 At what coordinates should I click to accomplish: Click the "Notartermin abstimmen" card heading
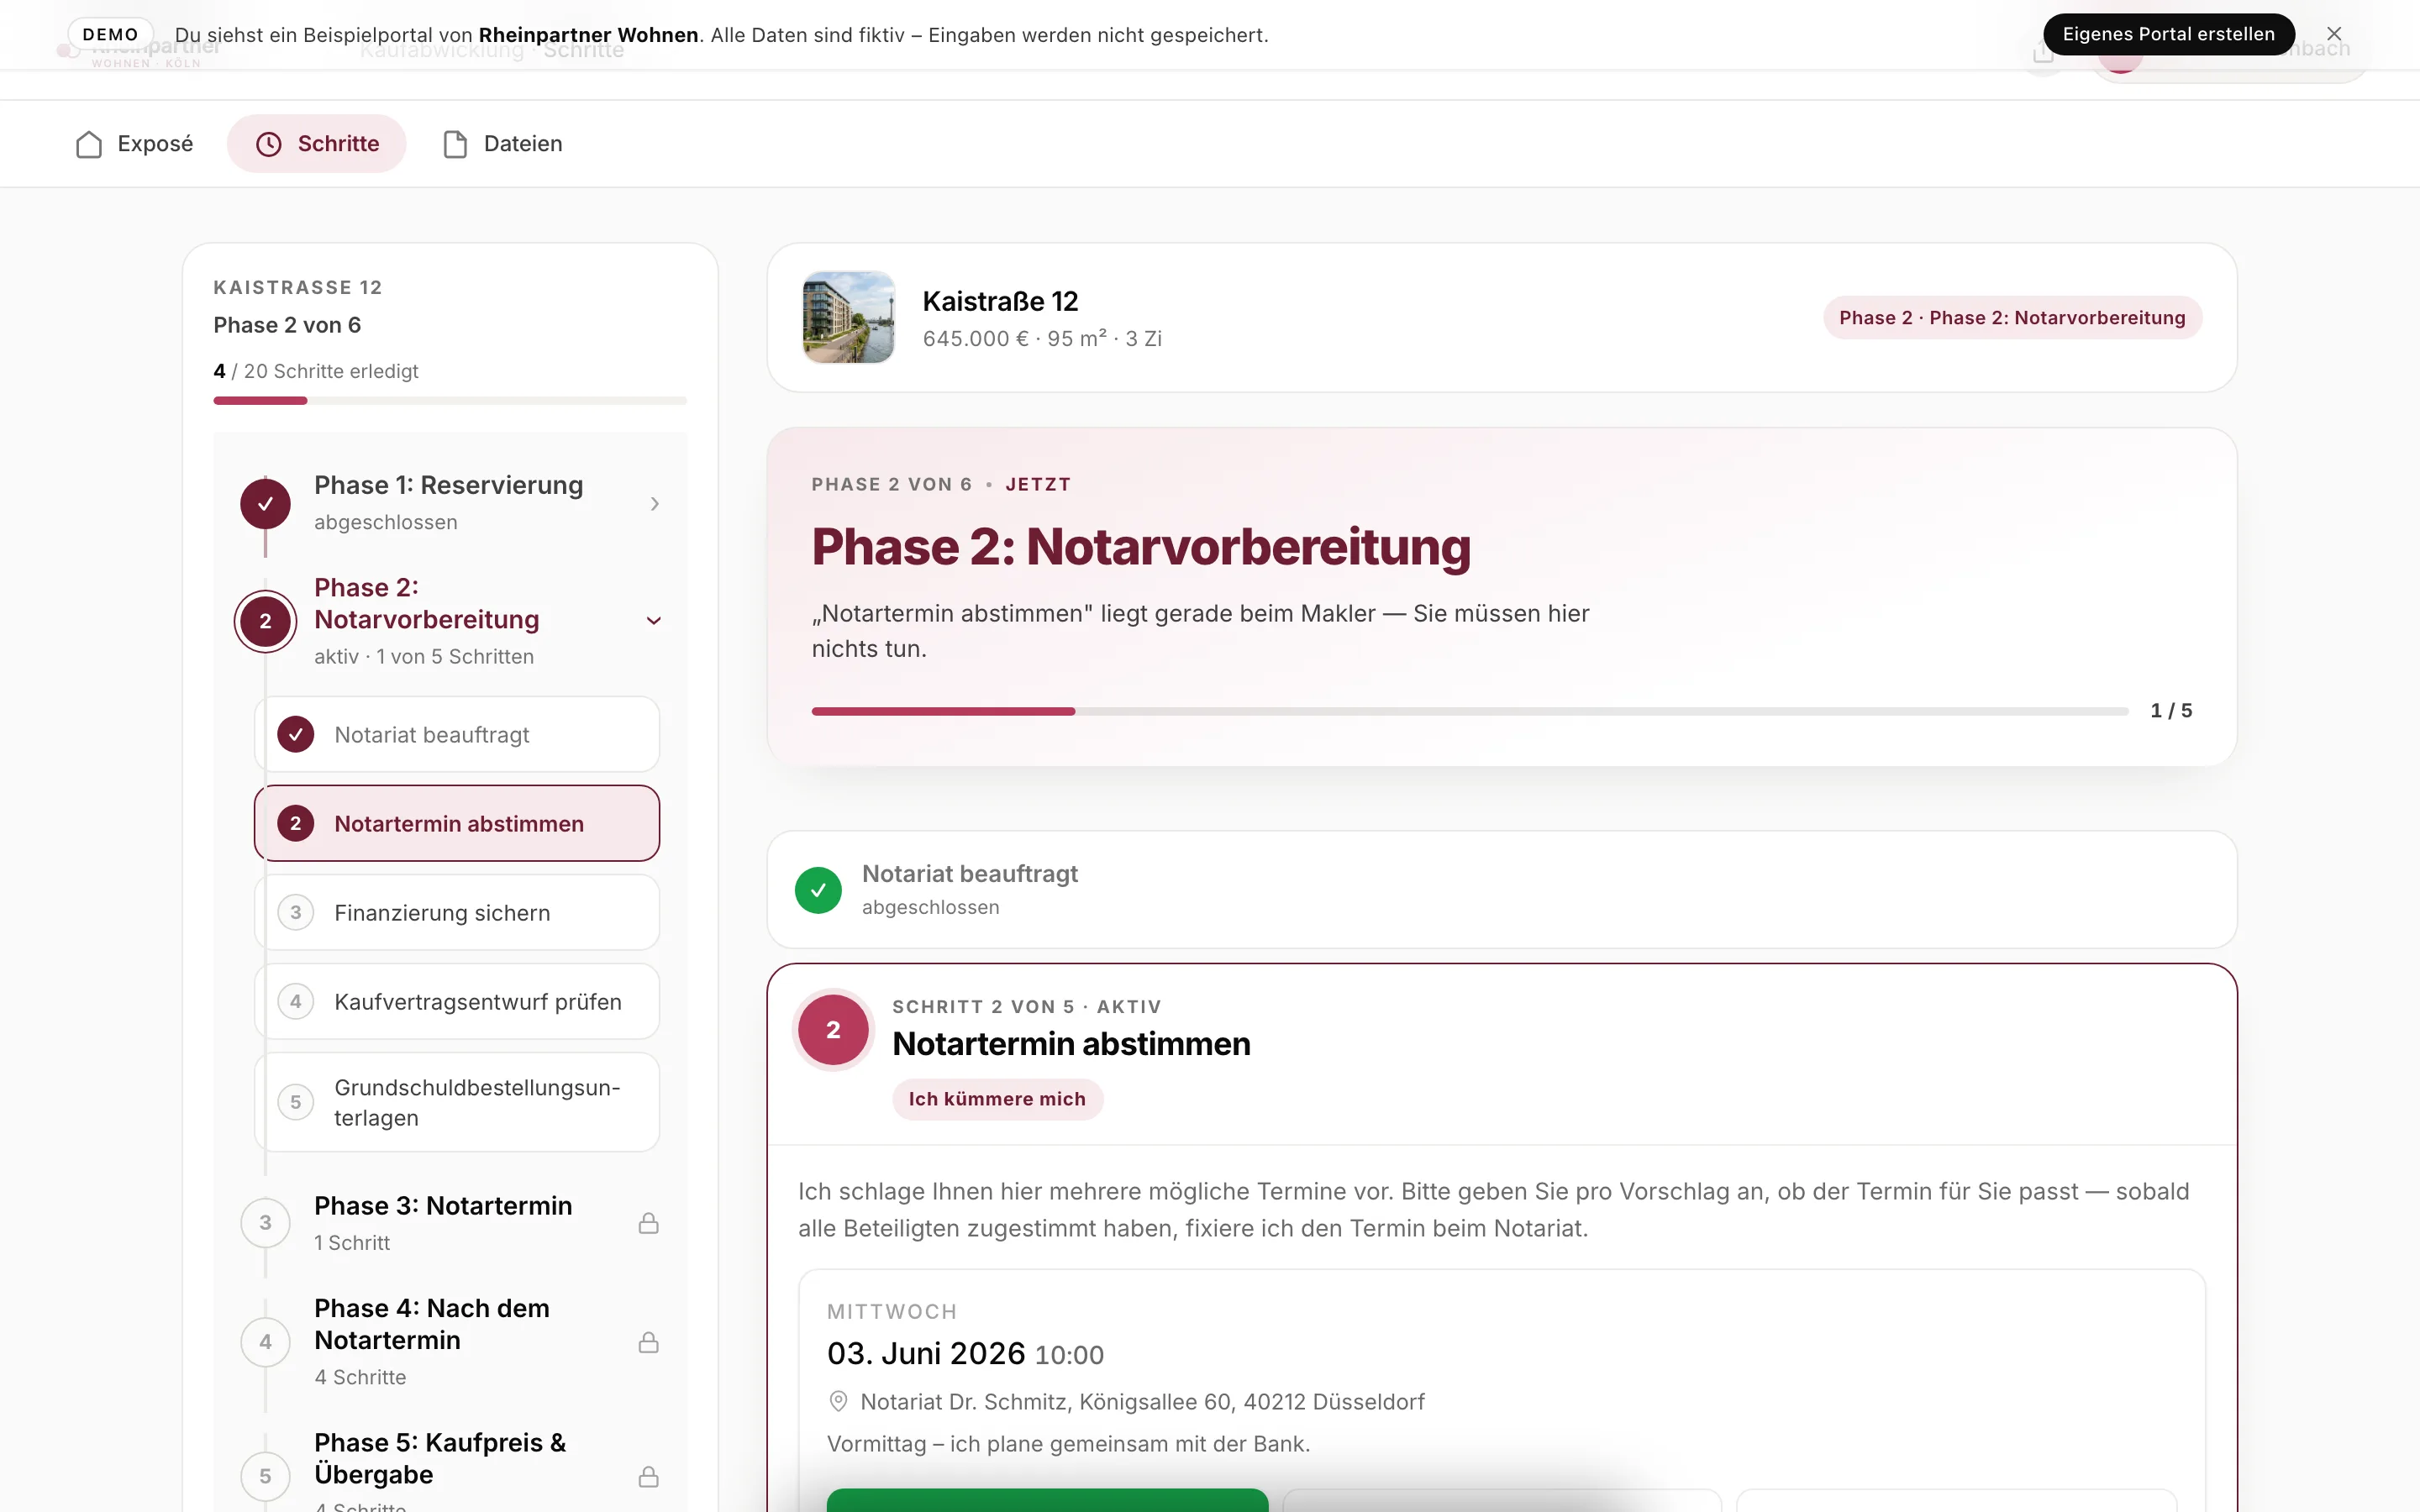1071,1044
